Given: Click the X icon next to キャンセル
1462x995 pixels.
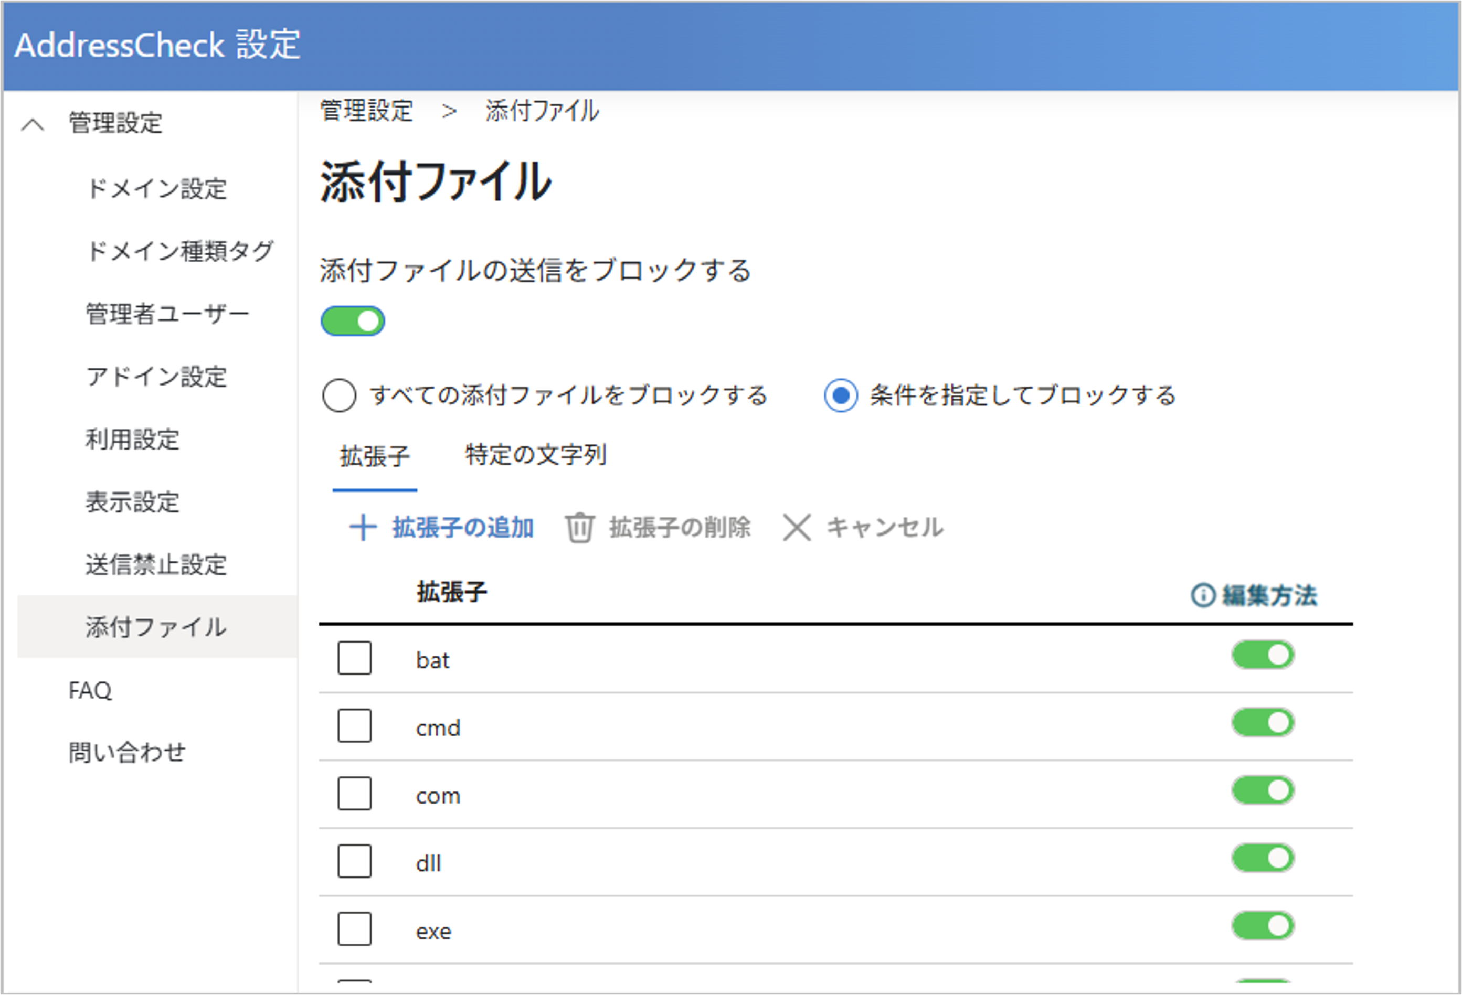Looking at the screenshot, I should (x=797, y=527).
